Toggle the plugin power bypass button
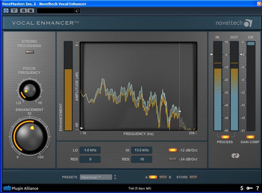262x193 pixels. tap(6, 11)
